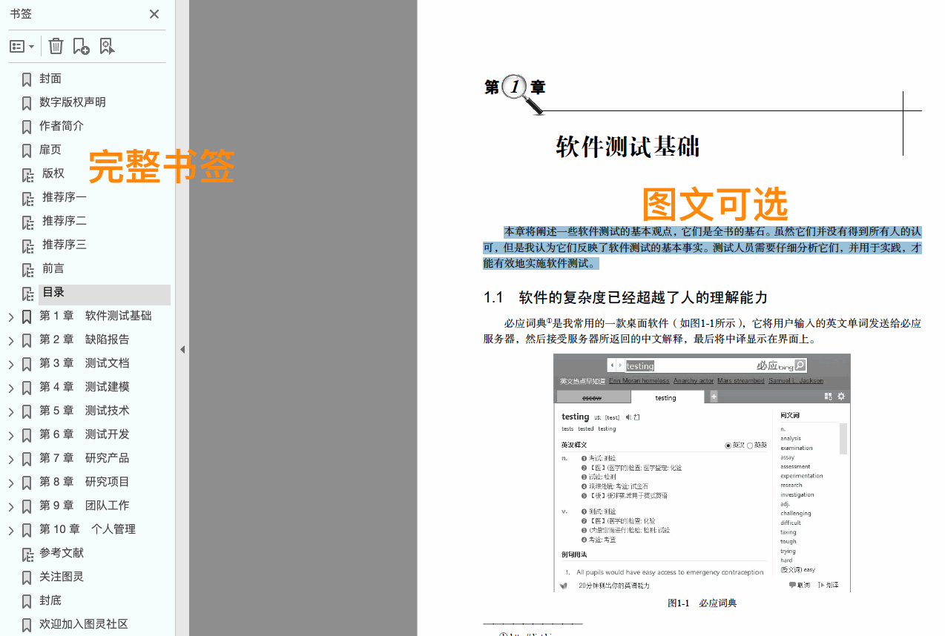Collapse the sidebar with the edge arrow

pyautogui.click(x=182, y=349)
